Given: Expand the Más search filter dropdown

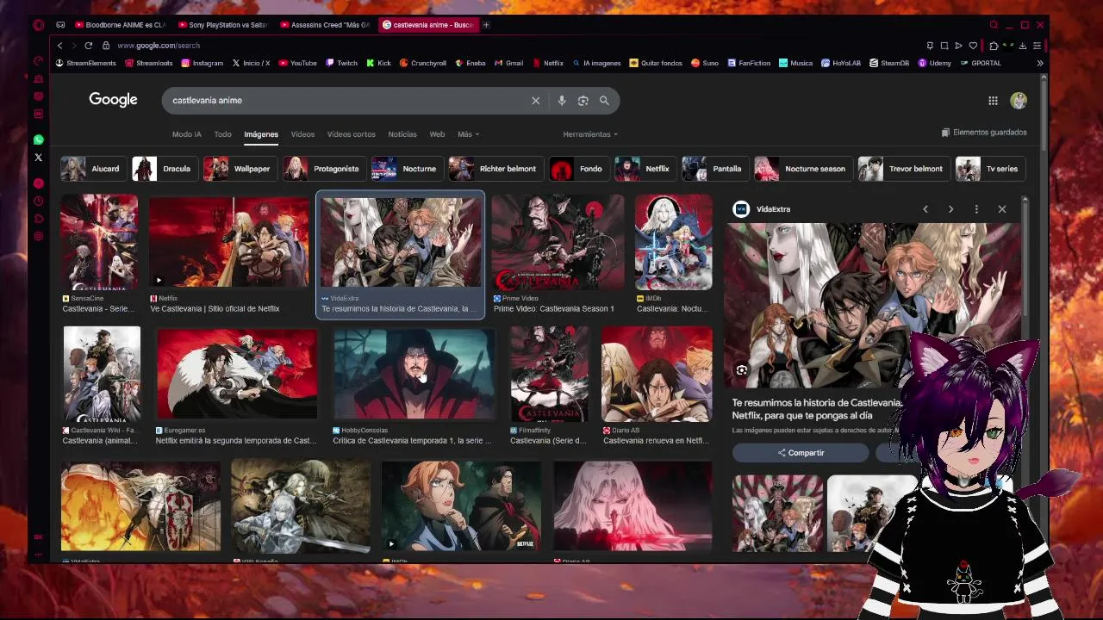Looking at the screenshot, I should point(468,134).
